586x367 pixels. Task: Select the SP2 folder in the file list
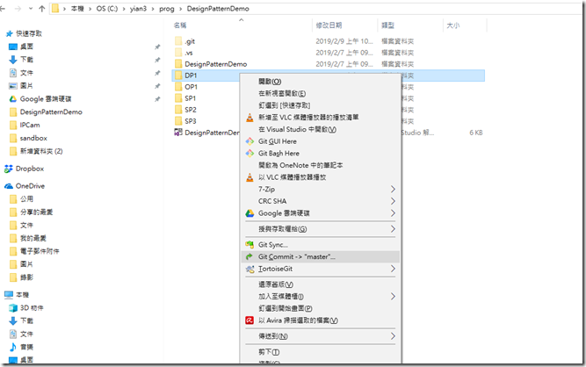click(191, 110)
